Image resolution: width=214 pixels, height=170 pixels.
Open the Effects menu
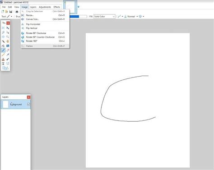57,7
